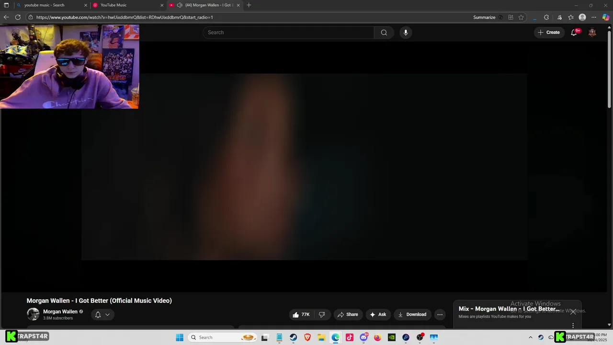This screenshot has height=345, width=613.
Task: Open the Morgan Wallen channel name link
Action: pos(60,311)
